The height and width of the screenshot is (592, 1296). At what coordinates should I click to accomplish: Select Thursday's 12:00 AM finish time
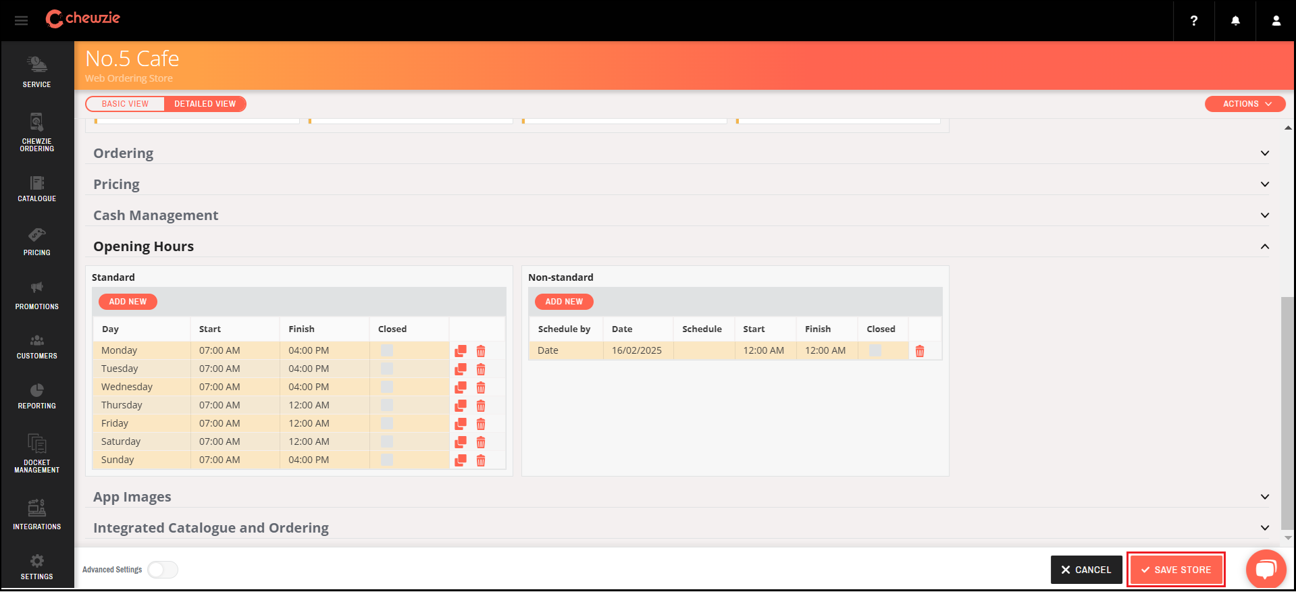pos(324,405)
